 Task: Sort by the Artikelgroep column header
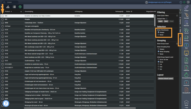point(78,12)
